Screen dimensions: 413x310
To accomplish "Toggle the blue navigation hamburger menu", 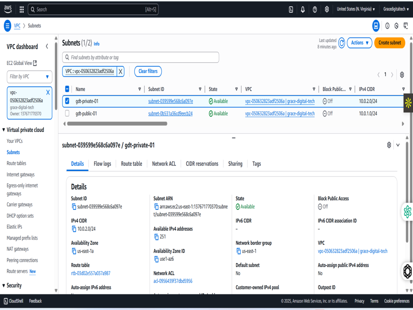I will 8,25.
